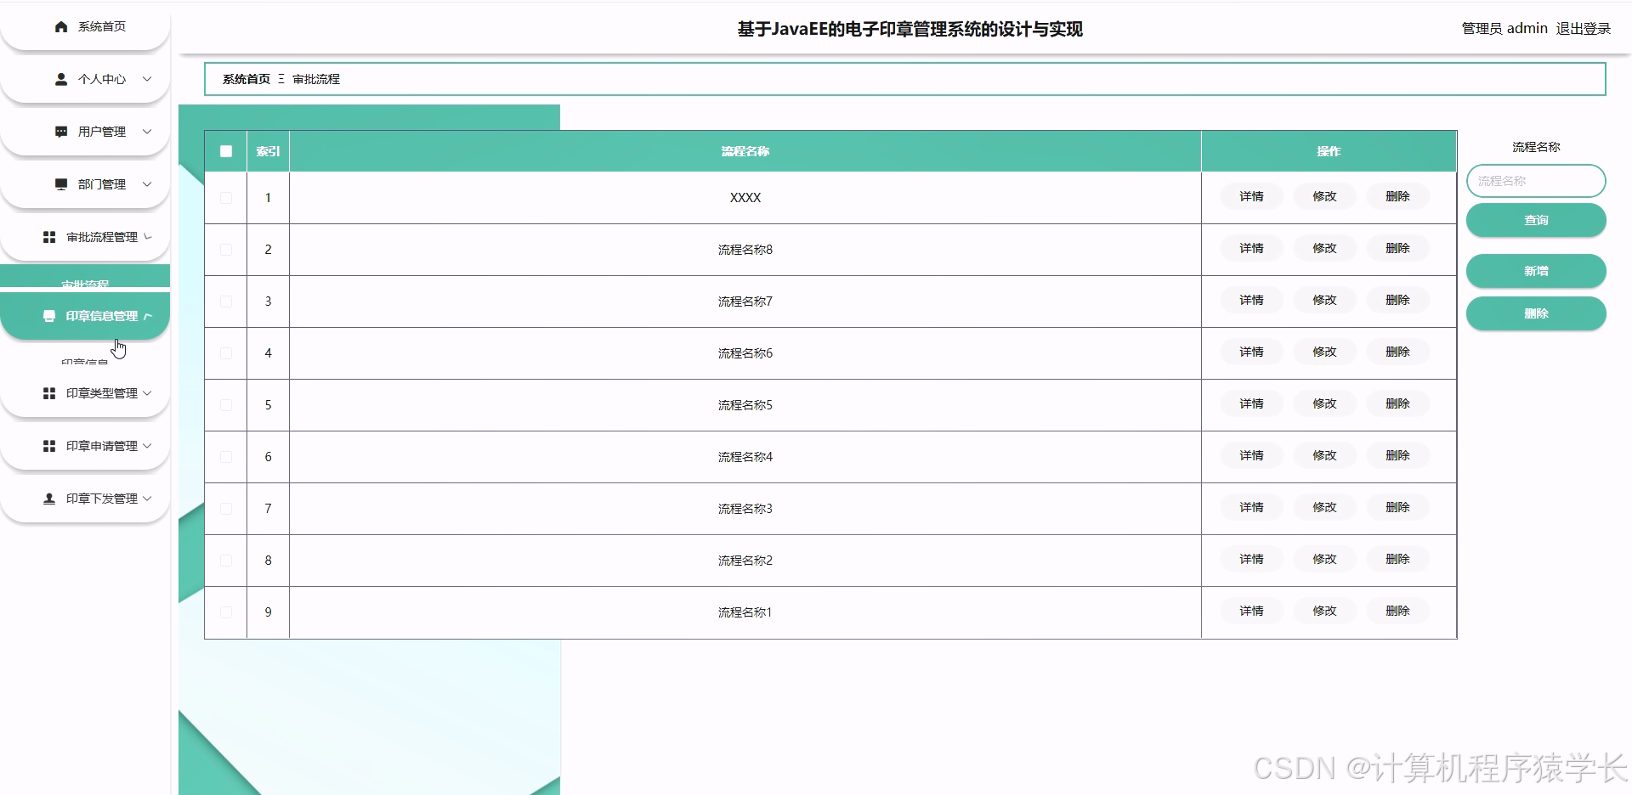Screen dimensions: 1632x795
Task: Click 修改 for 流程名称1
Action: pyautogui.click(x=1324, y=611)
